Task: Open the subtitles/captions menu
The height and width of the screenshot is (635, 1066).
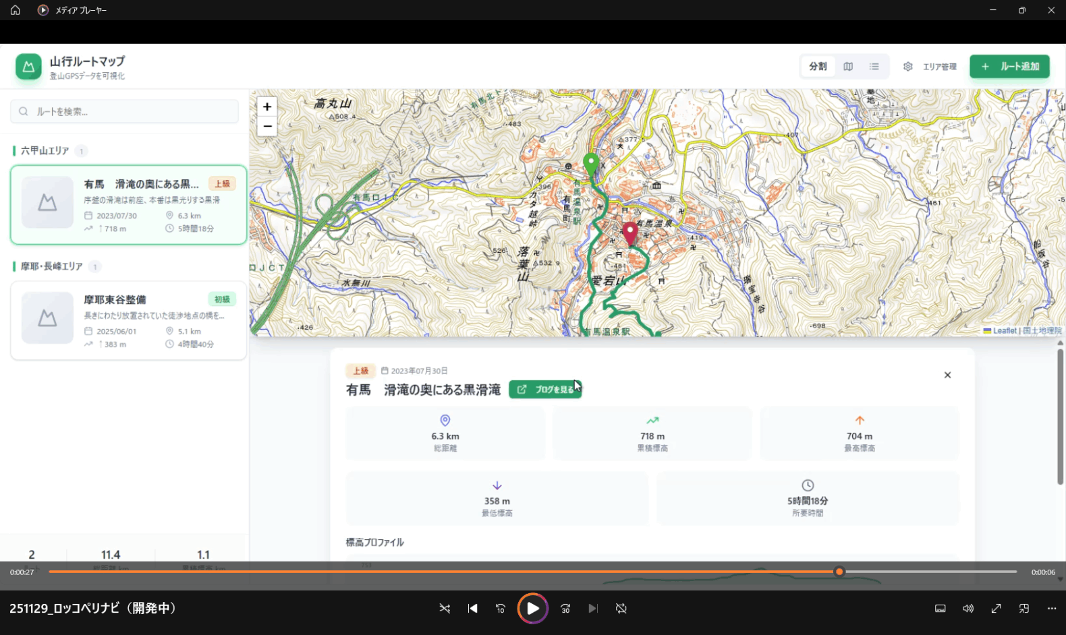Action: point(940,608)
